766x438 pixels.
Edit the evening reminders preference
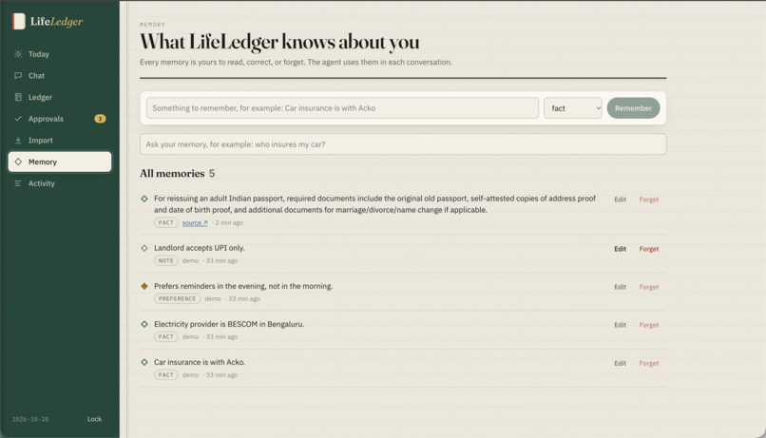coord(620,287)
